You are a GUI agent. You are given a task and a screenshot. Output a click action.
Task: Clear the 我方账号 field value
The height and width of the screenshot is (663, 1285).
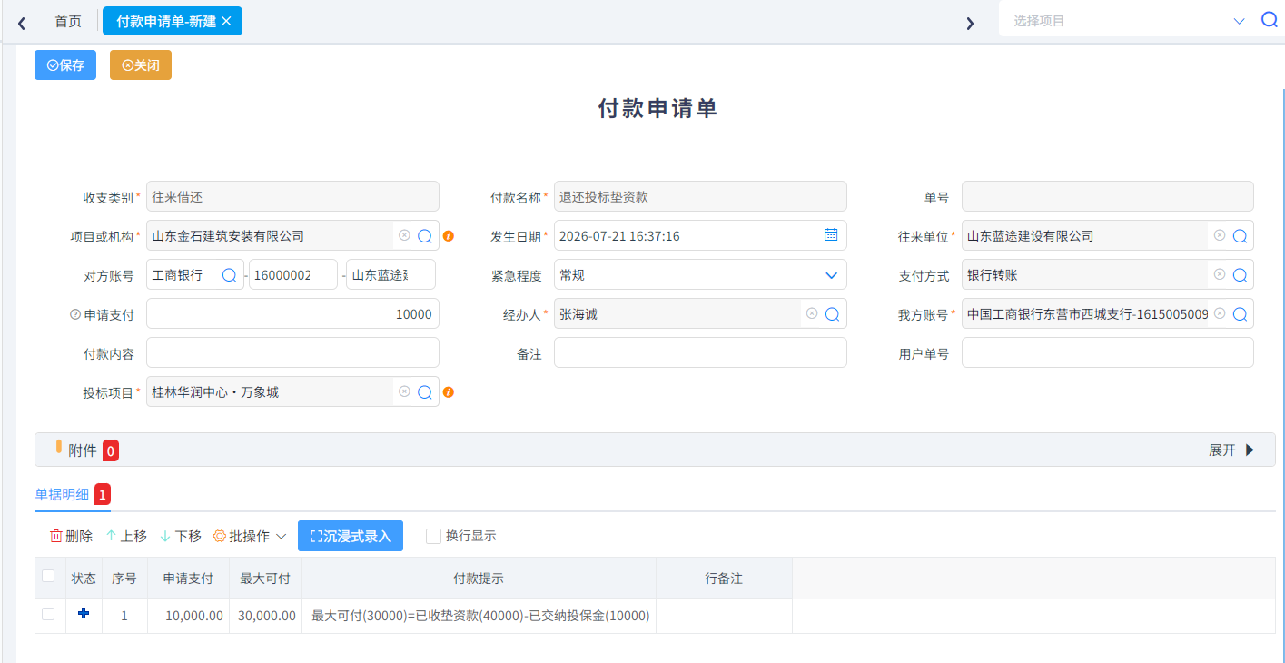pyautogui.click(x=1220, y=313)
